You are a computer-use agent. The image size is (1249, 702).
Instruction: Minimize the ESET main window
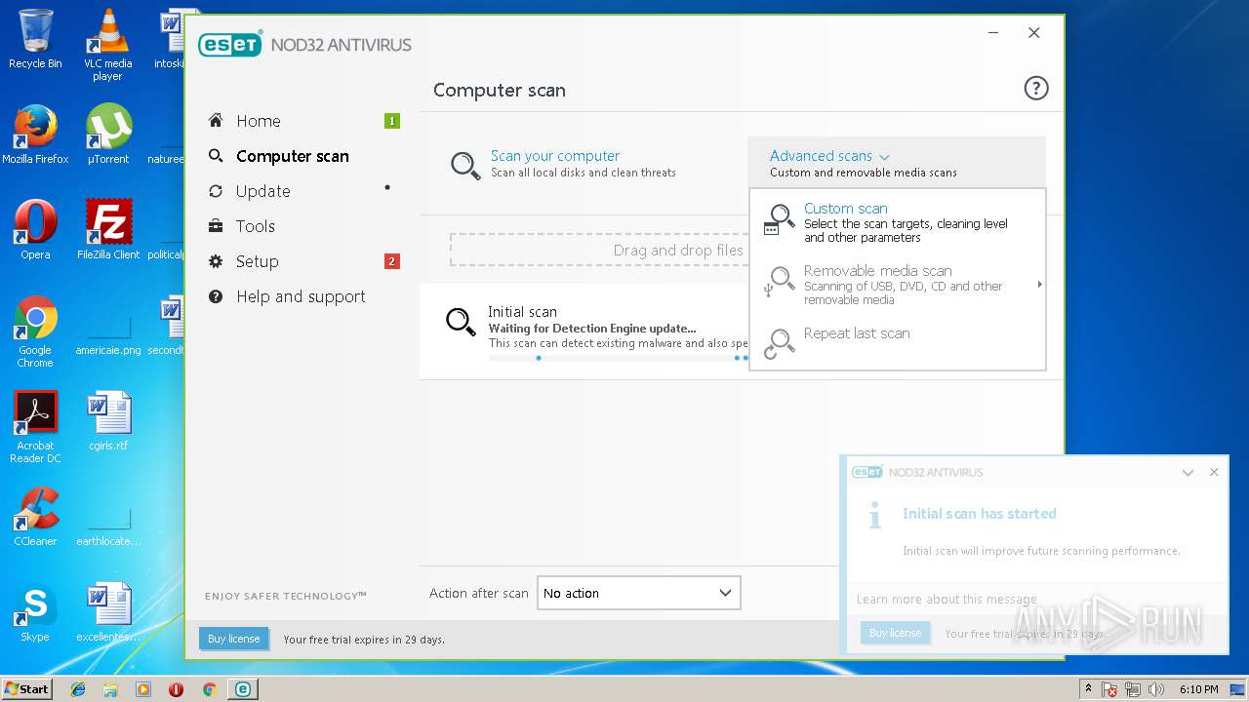(993, 33)
